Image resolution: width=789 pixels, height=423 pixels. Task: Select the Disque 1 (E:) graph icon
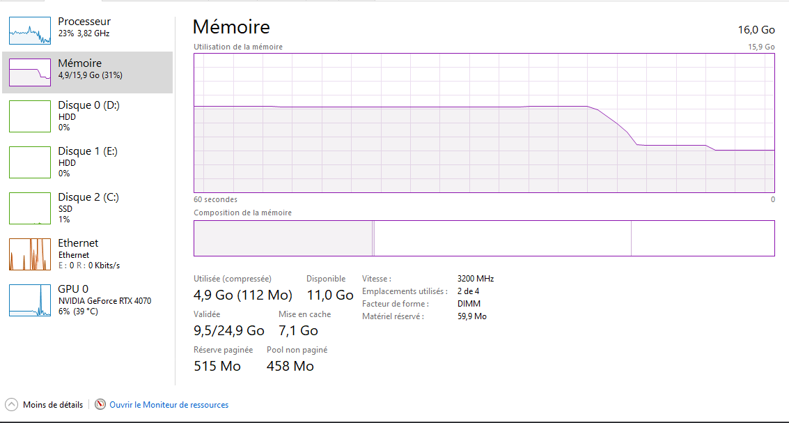click(x=30, y=162)
